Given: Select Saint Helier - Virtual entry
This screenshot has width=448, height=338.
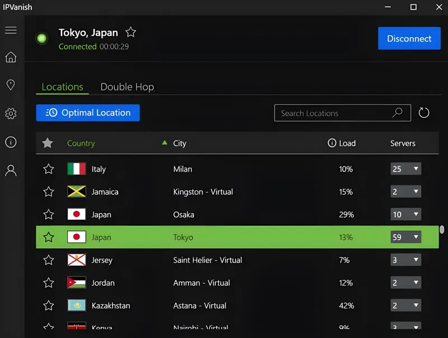Looking at the screenshot, I should 207,260.
